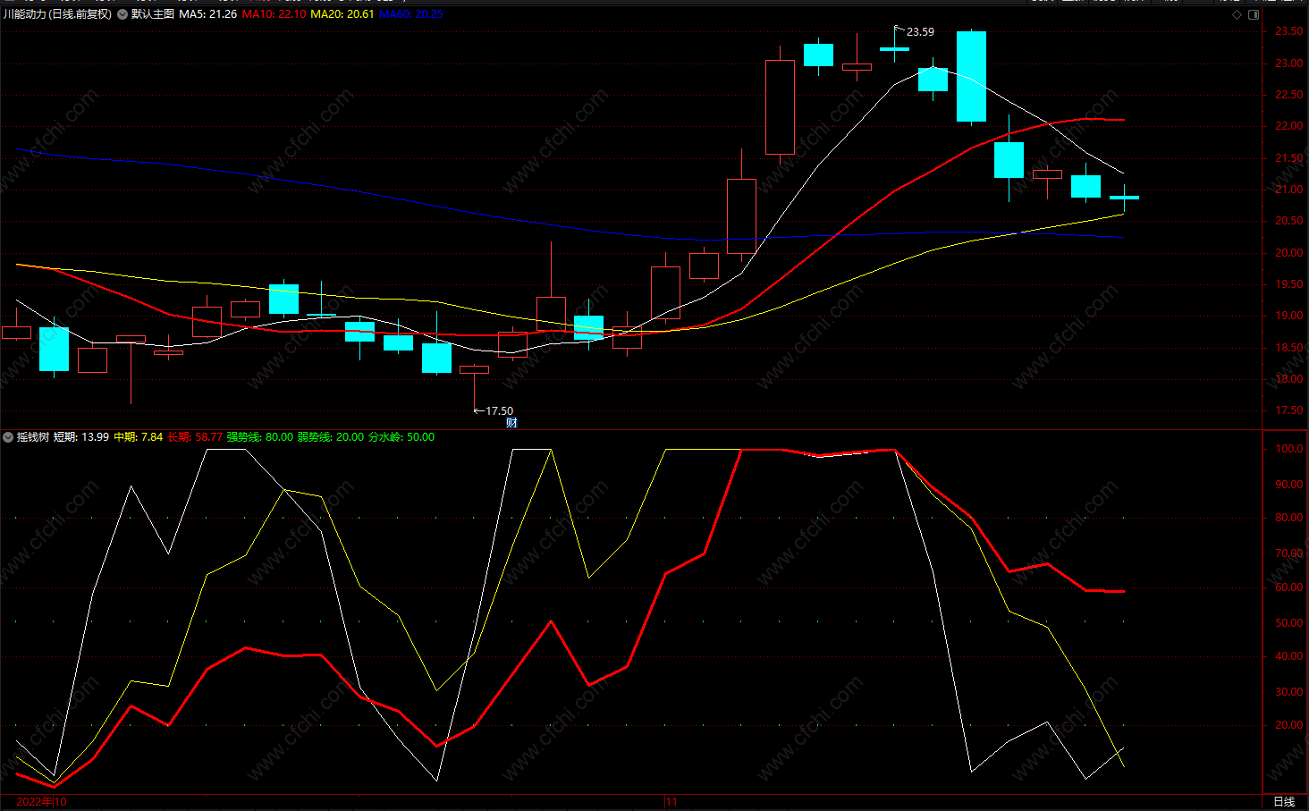Open the 默认主图 indicator dropdown arrow
This screenshot has height=811, width=1309.
tap(122, 14)
